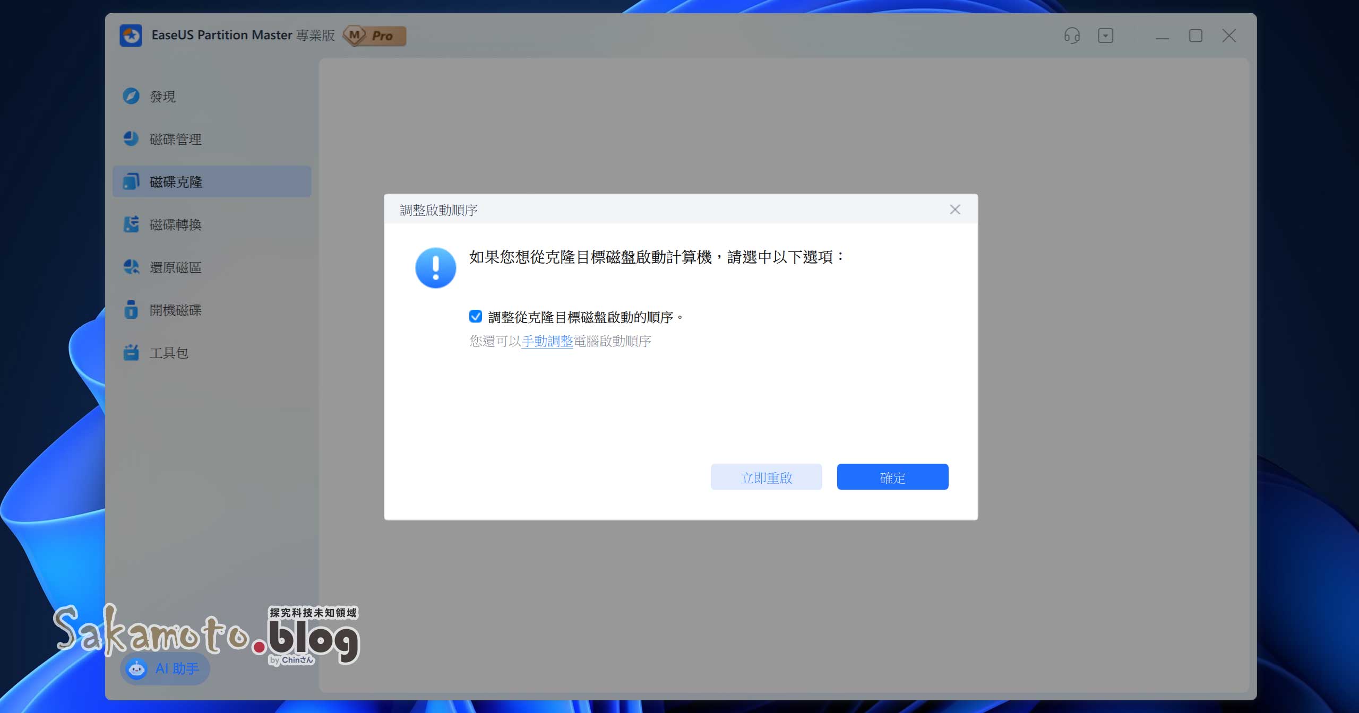Click the 發現 compass discover icon

(132, 96)
